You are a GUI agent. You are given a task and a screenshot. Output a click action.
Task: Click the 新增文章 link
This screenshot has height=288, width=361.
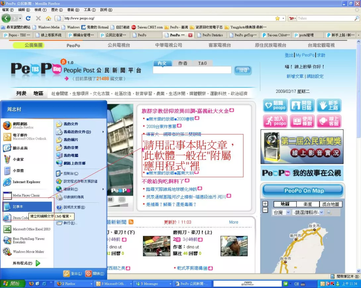(295, 76)
